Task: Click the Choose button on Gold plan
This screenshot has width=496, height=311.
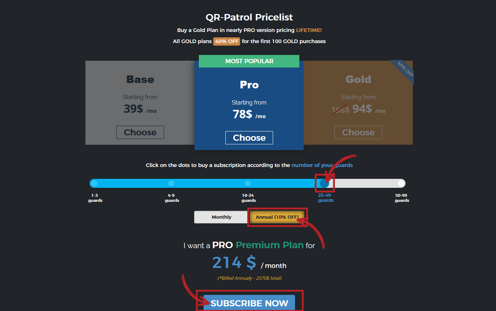Action: coord(358,132)
